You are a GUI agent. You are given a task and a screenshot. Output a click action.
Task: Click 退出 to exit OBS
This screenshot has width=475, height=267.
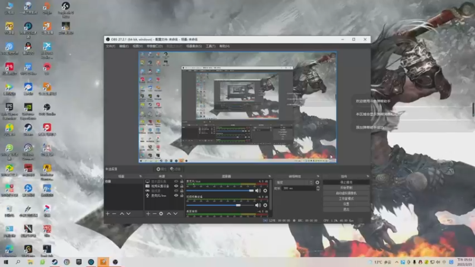click(346, 209)
